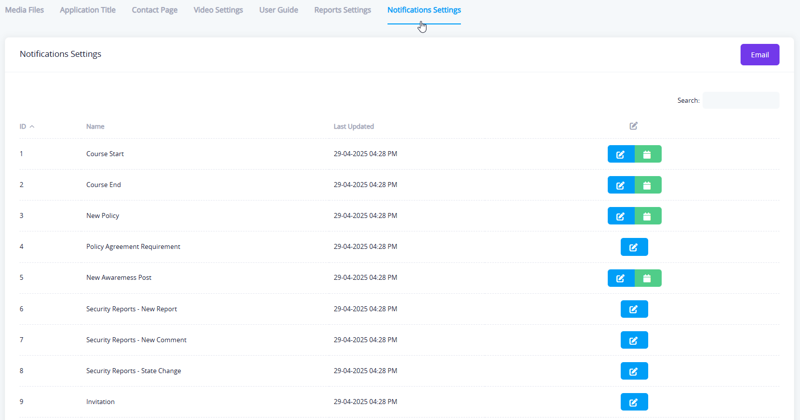Sort by Last Updated column
Screen dimensions: 800x420
[x=354, y=127]
